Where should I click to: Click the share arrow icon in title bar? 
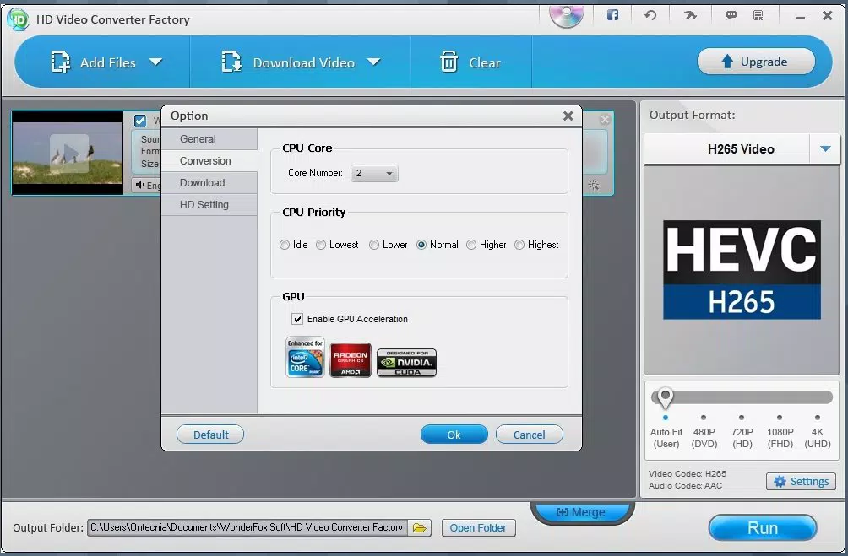point(690,15)
